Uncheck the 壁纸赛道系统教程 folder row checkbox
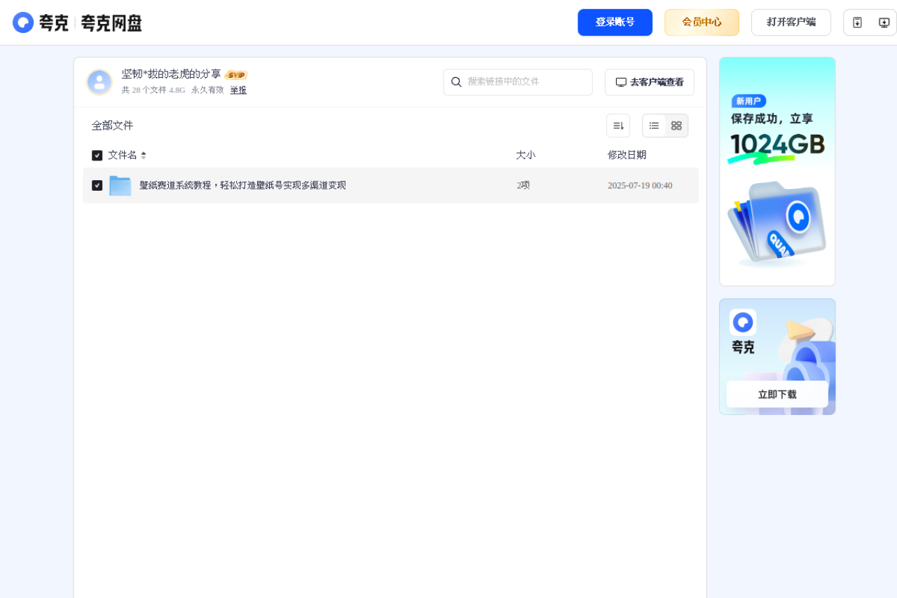 [x=97, y=185]
